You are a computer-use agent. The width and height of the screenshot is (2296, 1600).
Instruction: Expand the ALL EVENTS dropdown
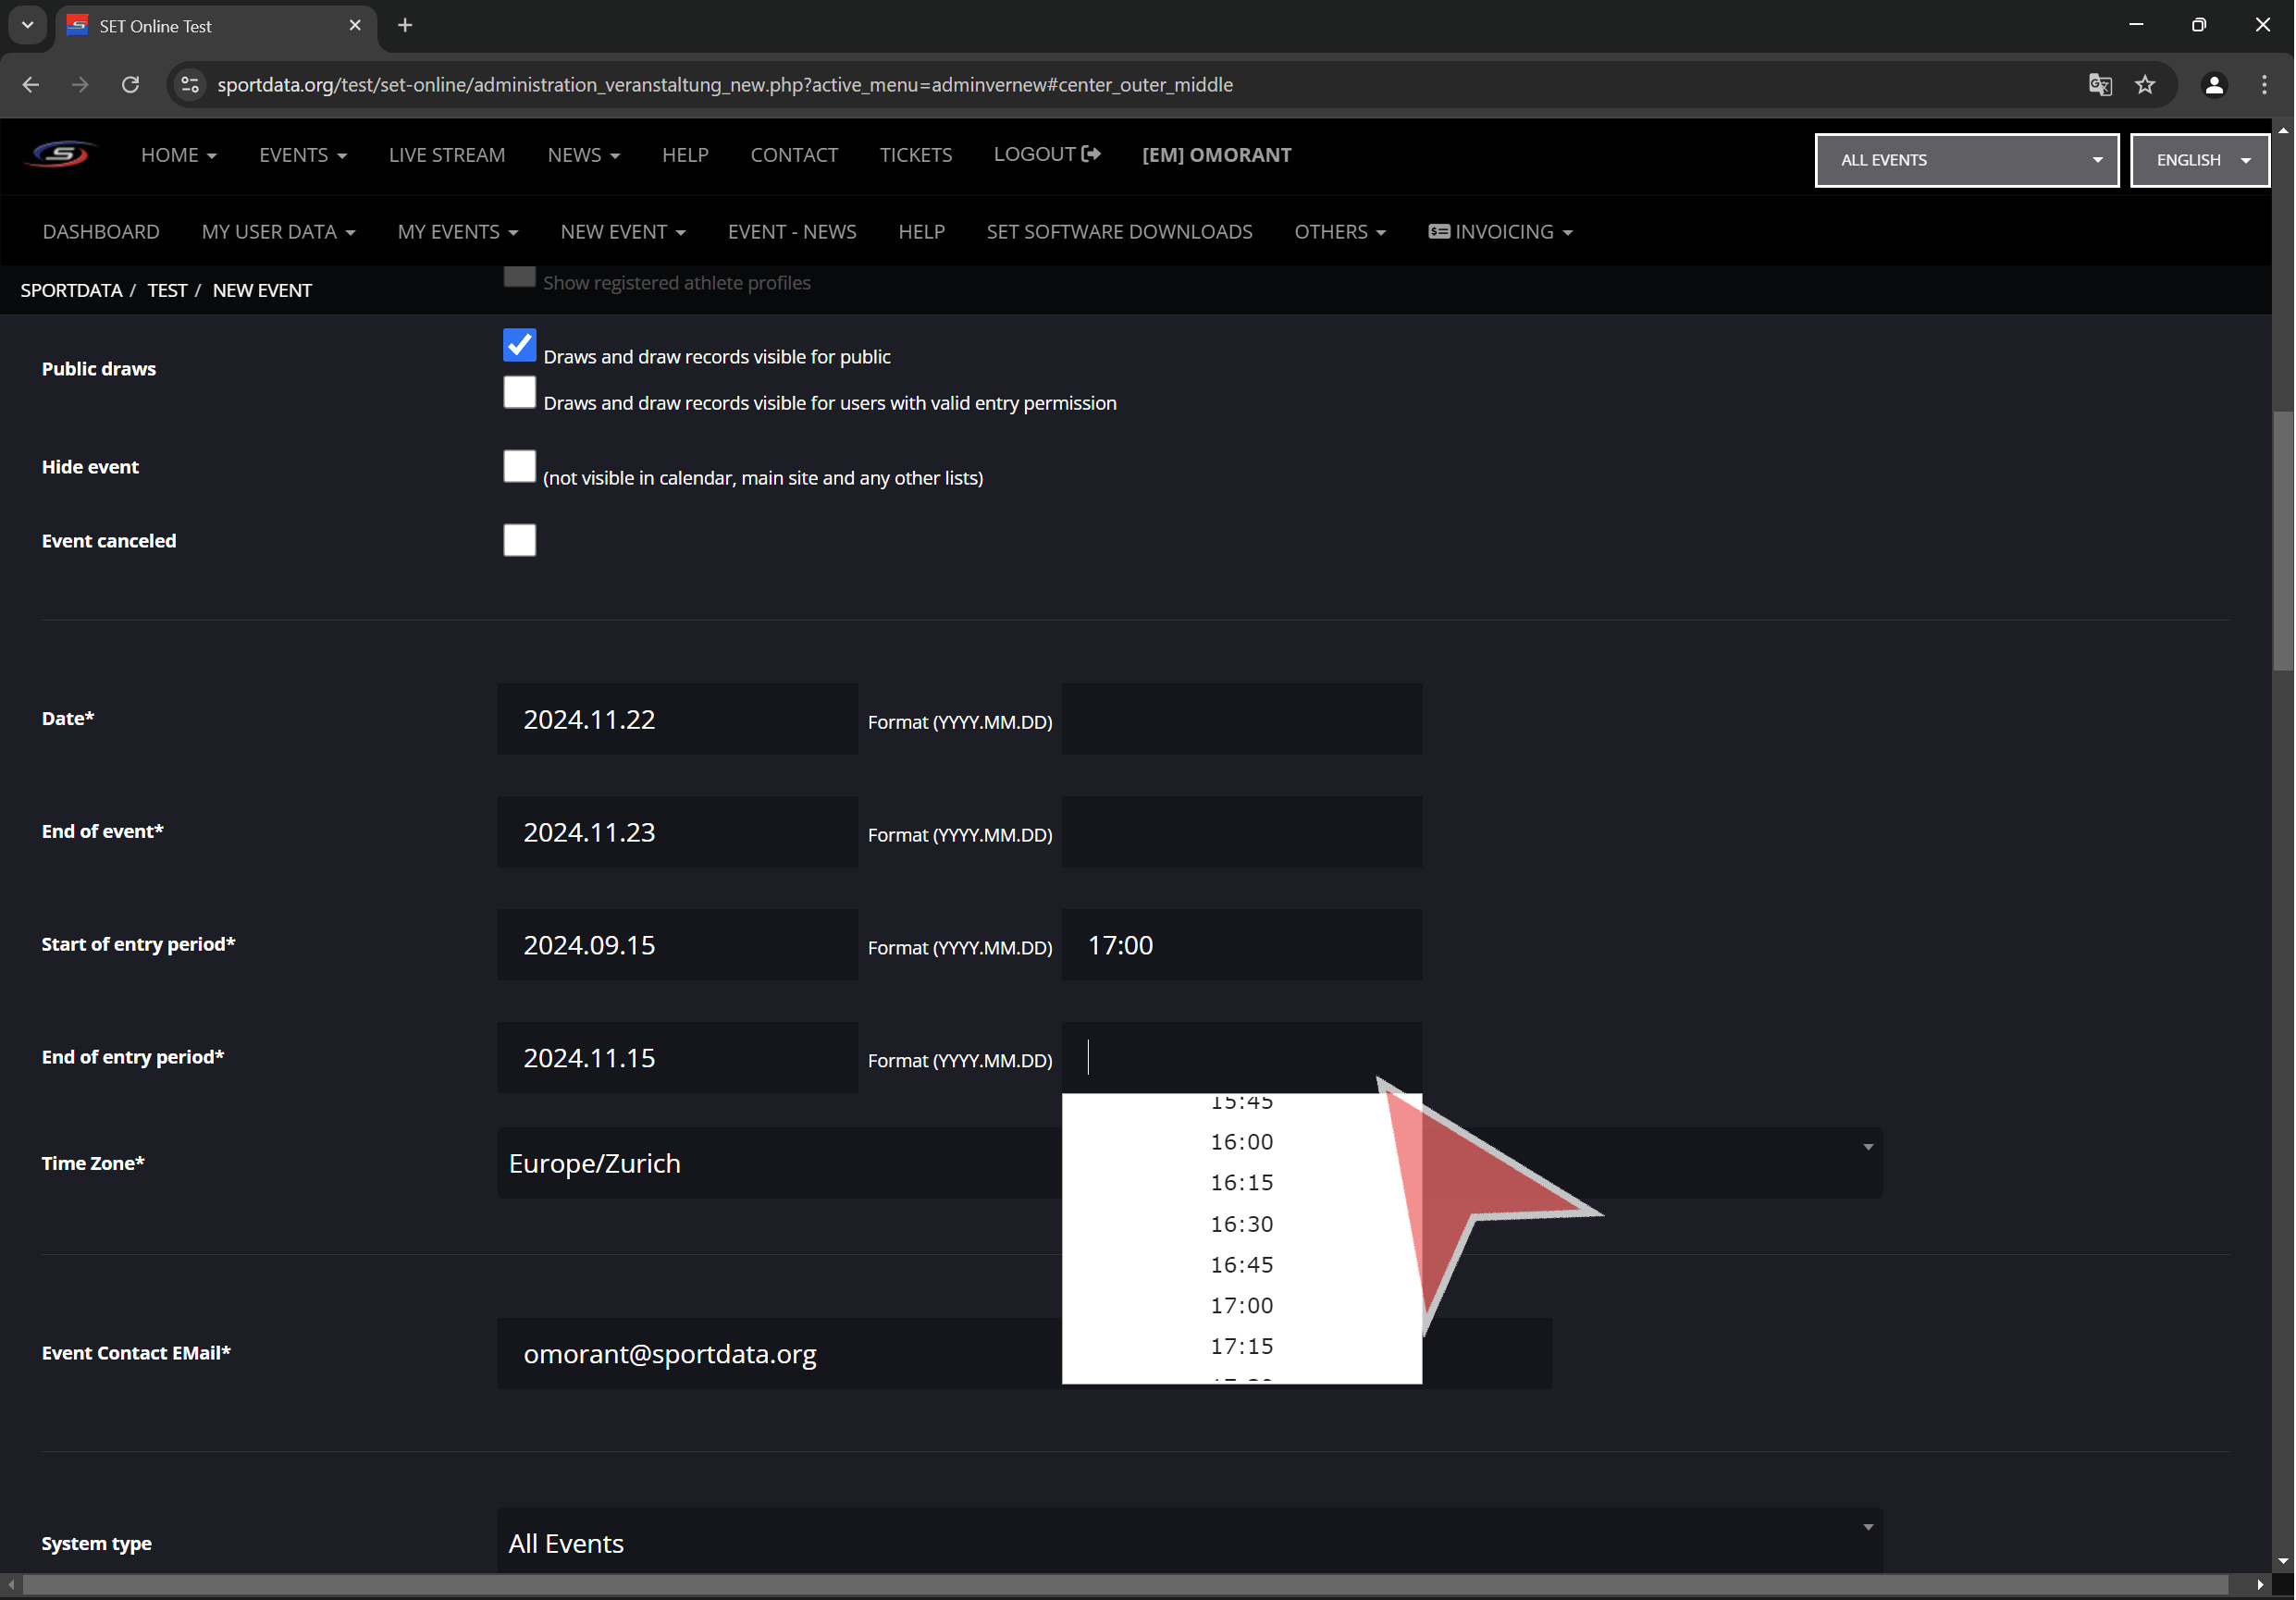(1966, 160)
